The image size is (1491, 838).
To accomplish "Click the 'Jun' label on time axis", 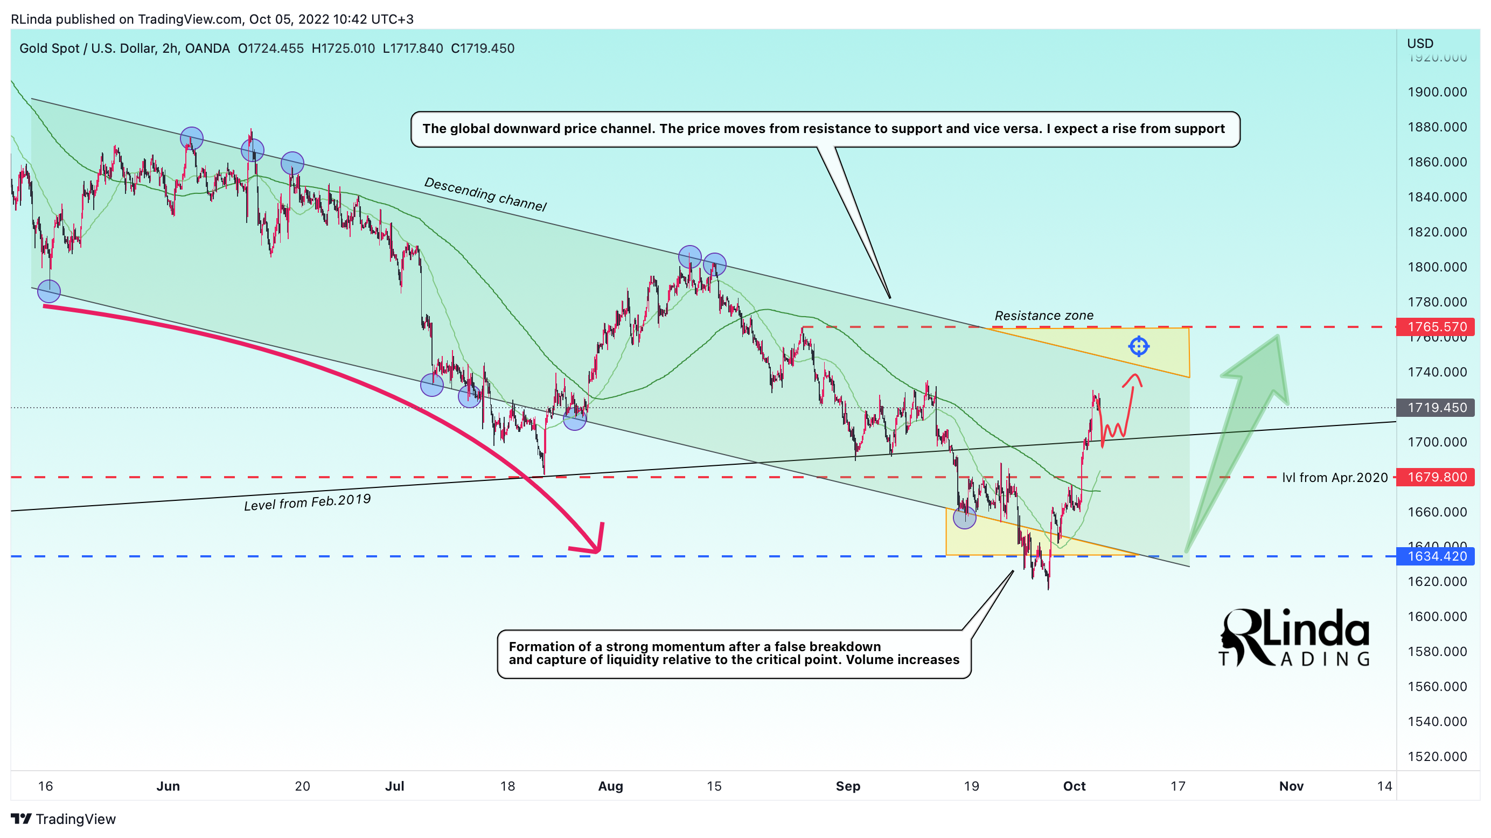I will [x=168, y=786].
